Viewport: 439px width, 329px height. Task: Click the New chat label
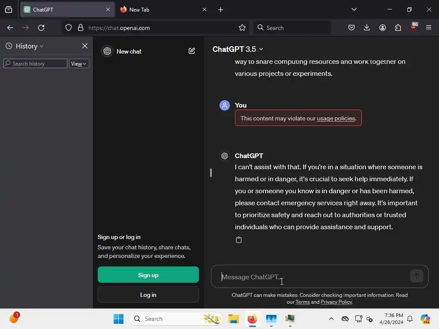click(x=129, y=51)
